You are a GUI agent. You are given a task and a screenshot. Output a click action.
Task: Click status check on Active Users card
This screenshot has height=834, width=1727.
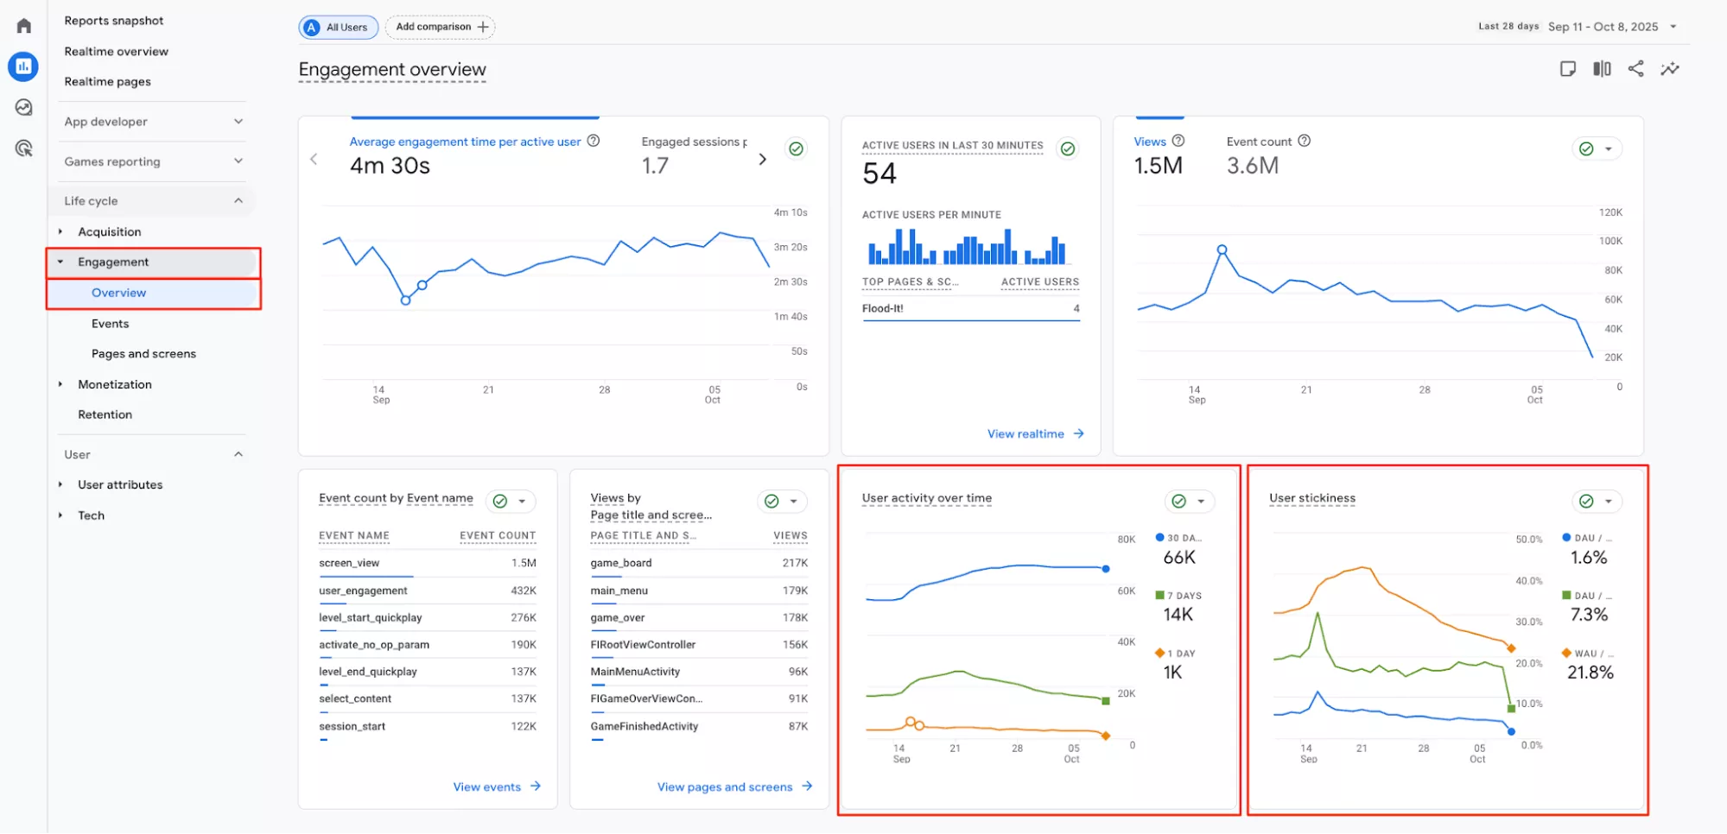(x=1068, y=148)
